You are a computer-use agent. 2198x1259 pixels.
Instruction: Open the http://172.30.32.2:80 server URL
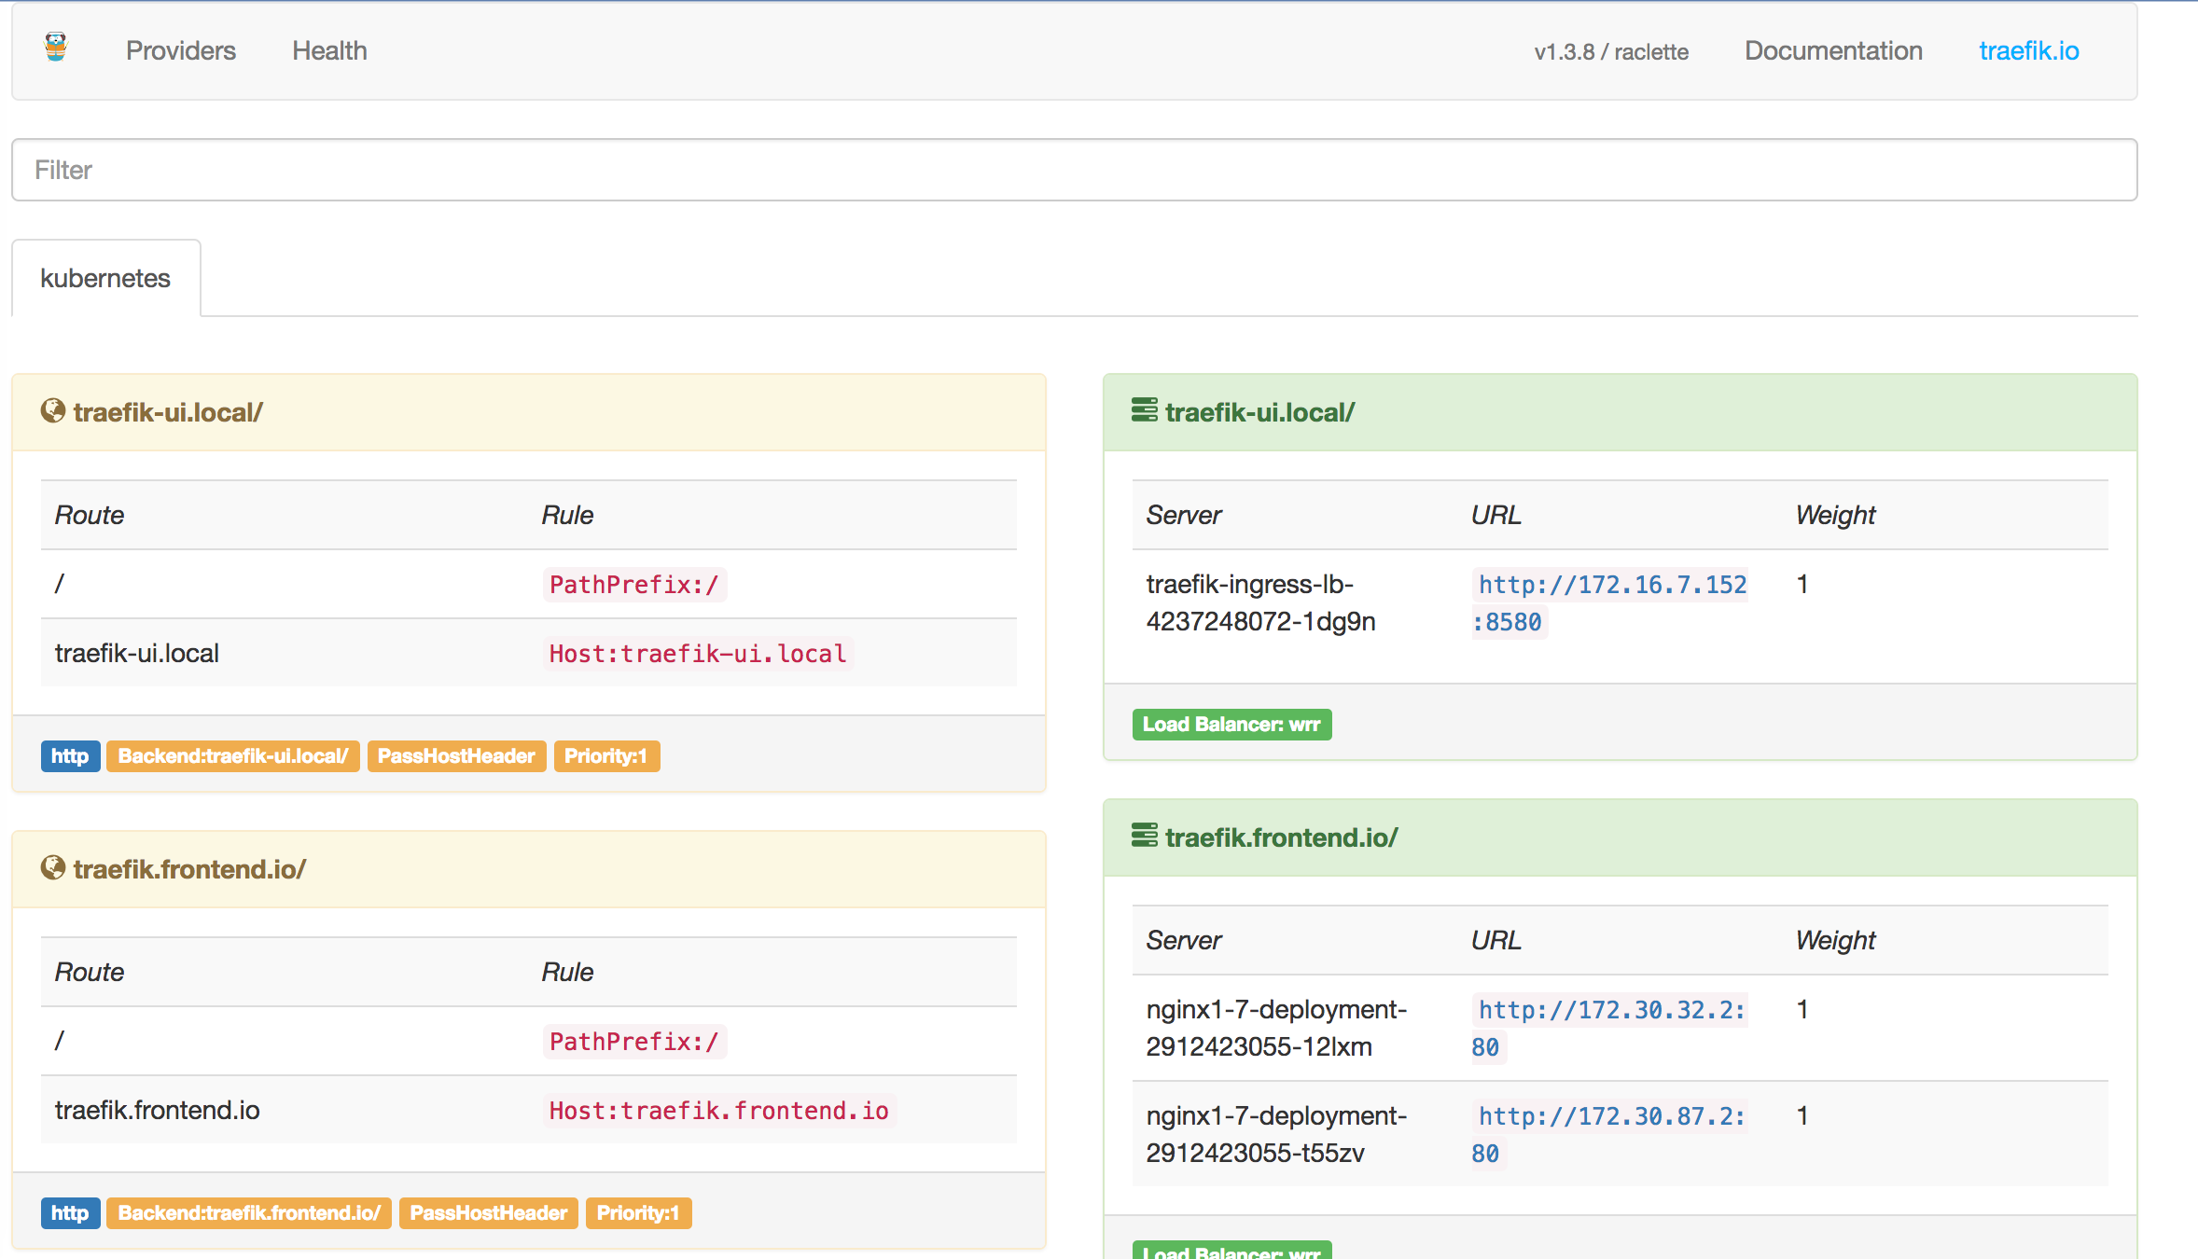pyautogui.click(x=1611, y=1011)
